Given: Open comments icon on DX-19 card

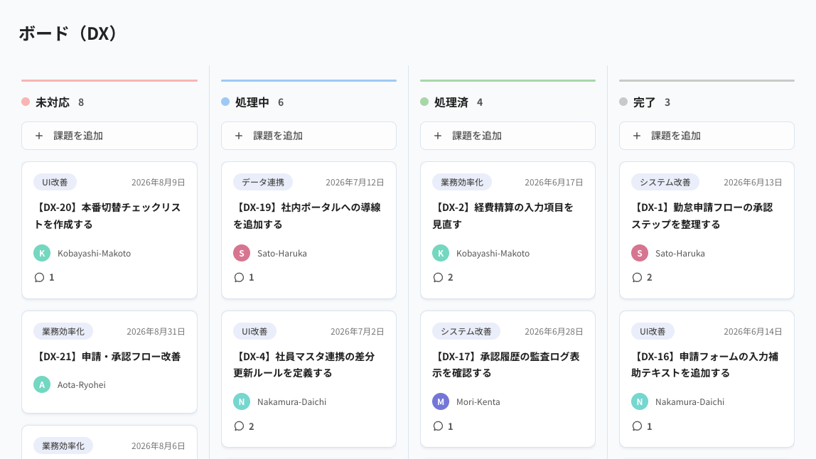Looking at the screenshot, I should click(x=239, y=277).
